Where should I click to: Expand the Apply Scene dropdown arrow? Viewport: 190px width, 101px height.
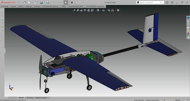pyautogui.click(x=115, y=10)
